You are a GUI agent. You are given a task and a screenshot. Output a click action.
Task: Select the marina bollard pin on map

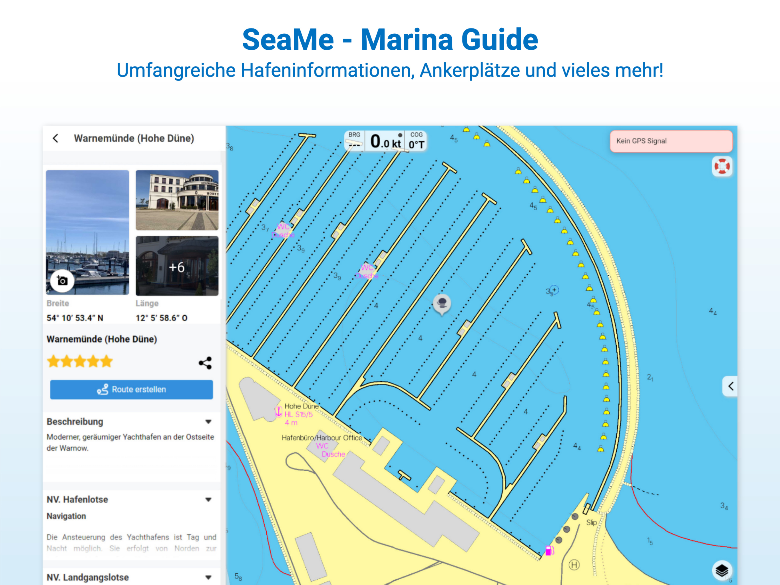tap(442, 304)
